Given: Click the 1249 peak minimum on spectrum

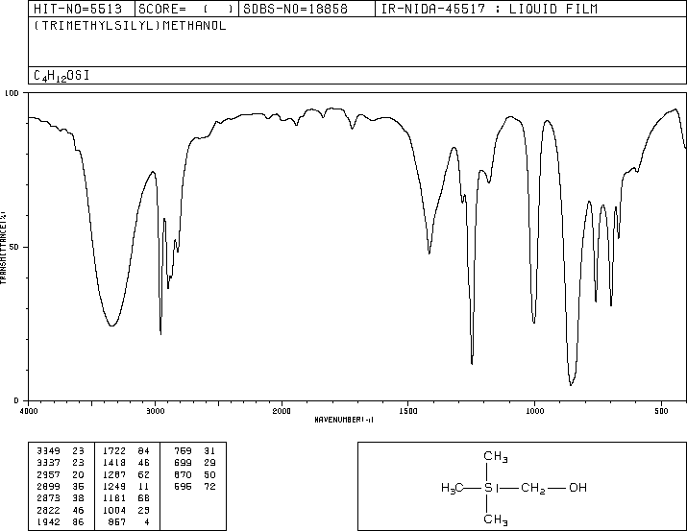Looking at the screenshot, I should 472,363.
